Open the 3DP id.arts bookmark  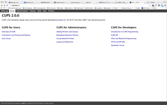tap(146, 8)
